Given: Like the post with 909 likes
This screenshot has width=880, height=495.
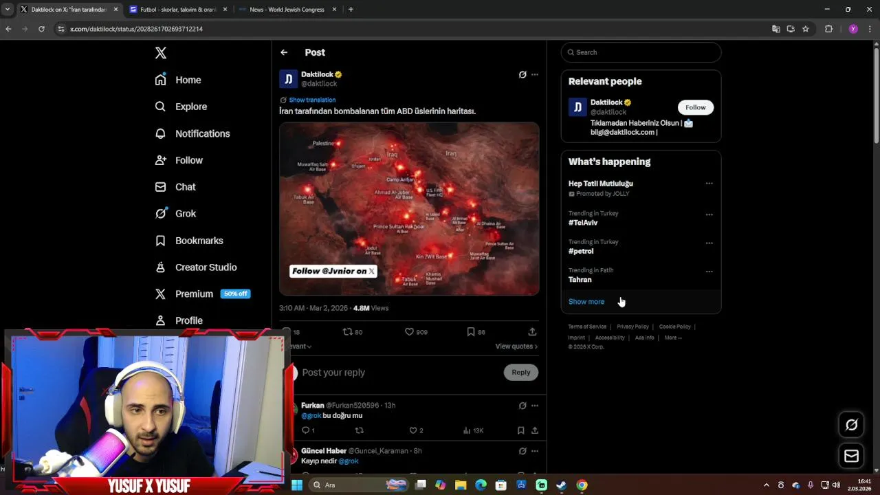Looking at the screenshot, I should [x=416, y=331].
